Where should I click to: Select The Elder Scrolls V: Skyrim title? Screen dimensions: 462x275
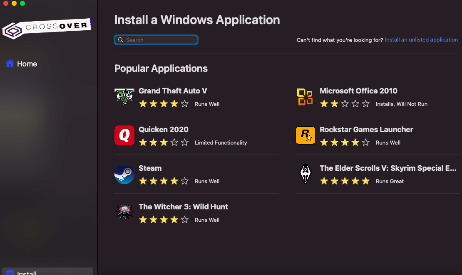388,168
